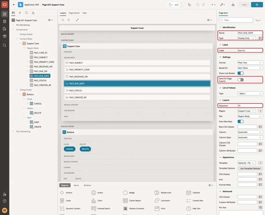265x215 pixels.
Task: Open the Help tab
Action: (84, 13)
